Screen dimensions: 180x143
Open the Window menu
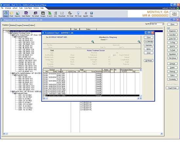36,8
